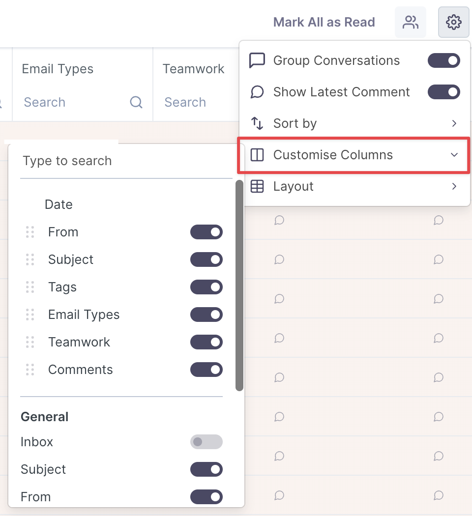This screenshot has height=516, width=472.
Task: Open the team members people icon
Action: (410, 22)
